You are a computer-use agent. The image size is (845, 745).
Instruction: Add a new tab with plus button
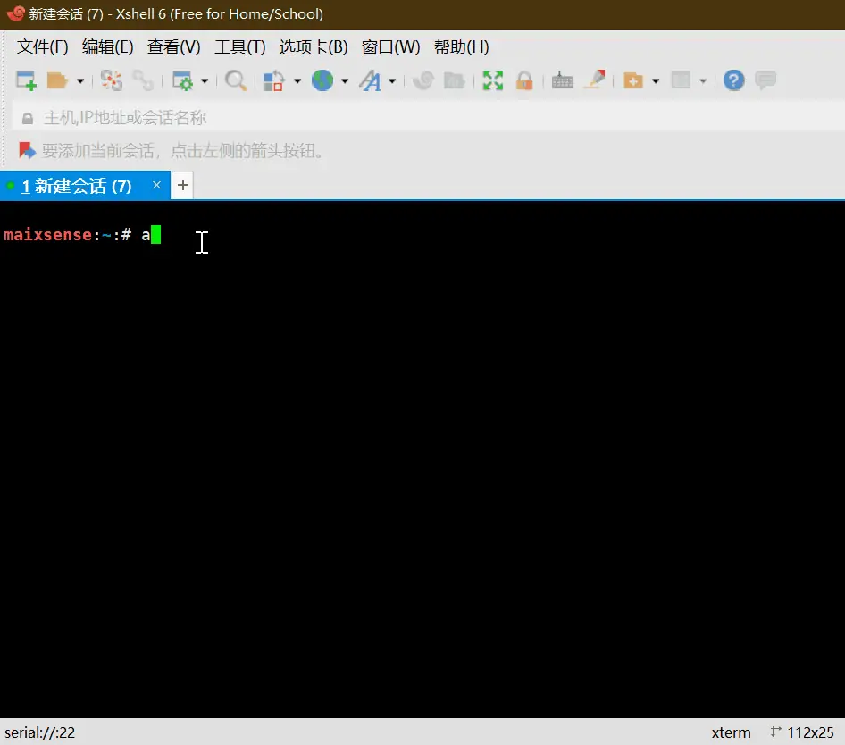[x=183, y=186]
